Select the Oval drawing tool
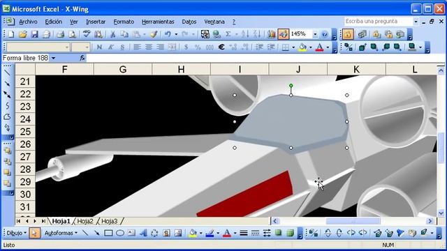Screen dimensions: 447x251 coord(120,233)
